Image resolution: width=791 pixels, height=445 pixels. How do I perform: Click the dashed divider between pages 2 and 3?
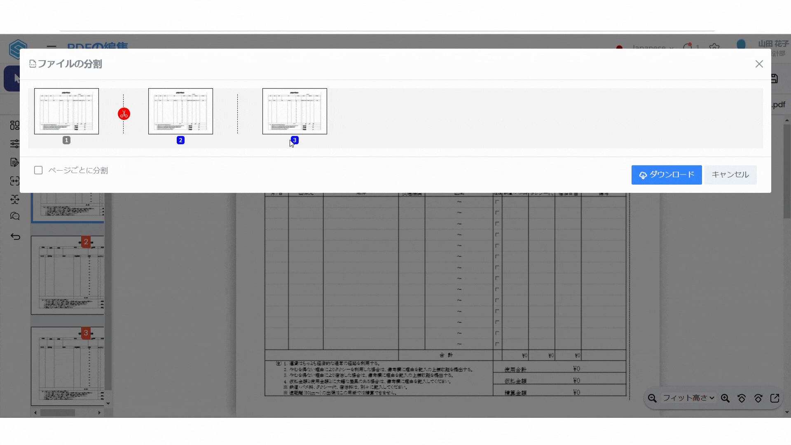pyautogui.click(x=237, y=114)
